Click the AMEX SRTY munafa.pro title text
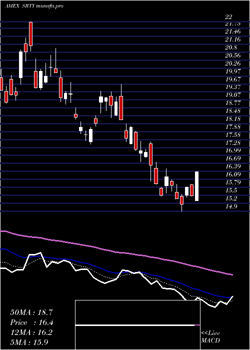 click(x=34, y=6)
